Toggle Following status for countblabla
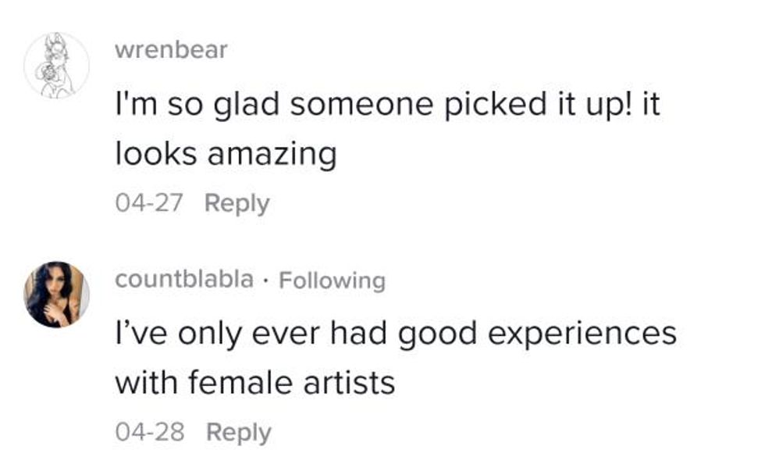Viewport: 765px width, 461px height. pos(332,280)
